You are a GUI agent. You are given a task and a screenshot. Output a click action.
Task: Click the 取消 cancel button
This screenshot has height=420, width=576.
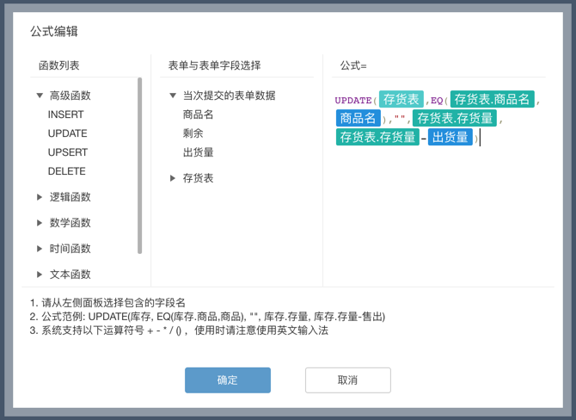click(x=348, y=380)
